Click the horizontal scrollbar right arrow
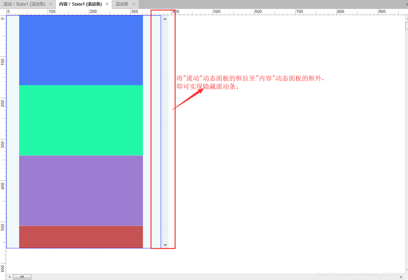 pyautogui.click(x=401, y=277)
